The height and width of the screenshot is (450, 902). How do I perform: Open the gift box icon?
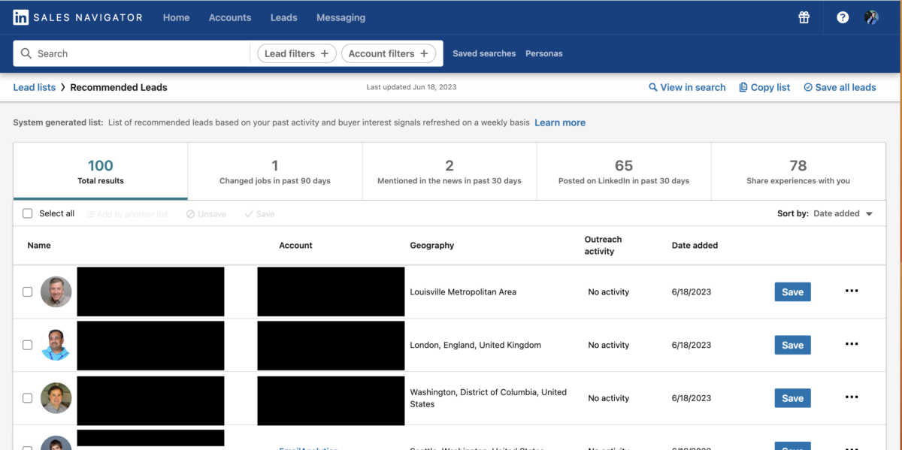pos(804,17)
